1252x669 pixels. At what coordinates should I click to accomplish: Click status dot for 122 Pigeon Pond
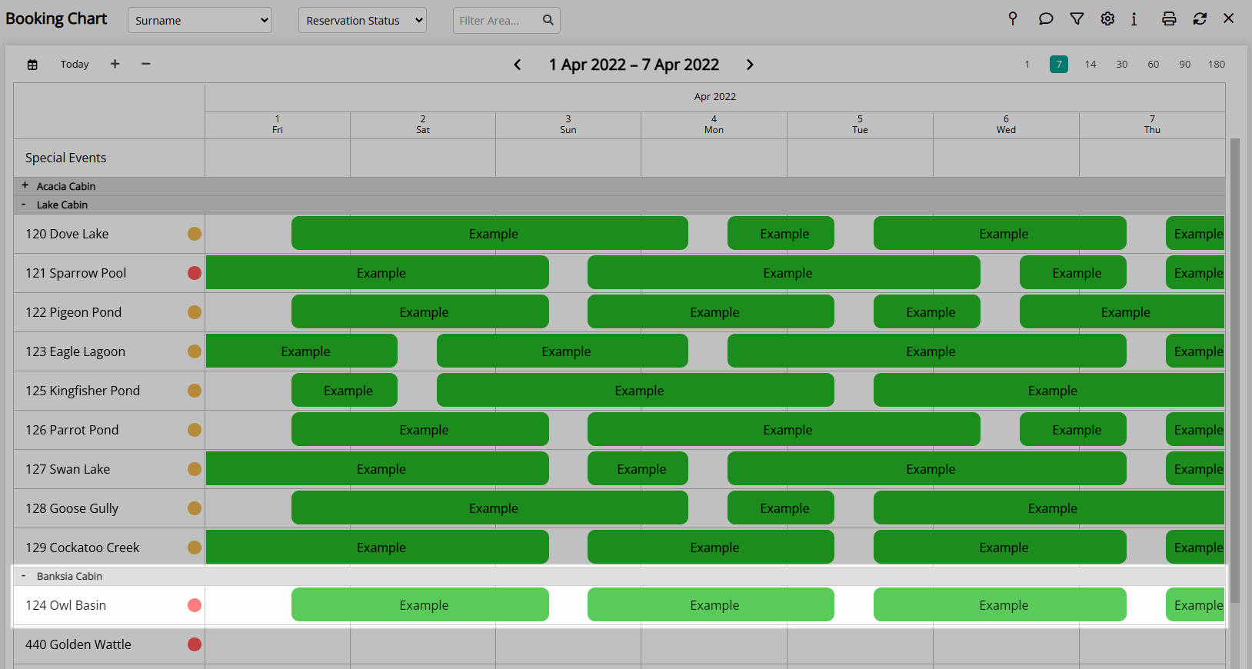coord(195,312)
